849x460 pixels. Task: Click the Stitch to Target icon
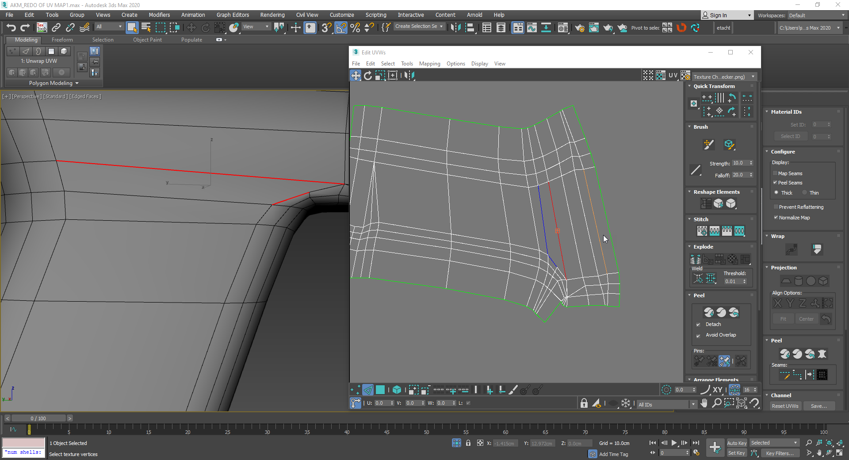tap(702, 230)
